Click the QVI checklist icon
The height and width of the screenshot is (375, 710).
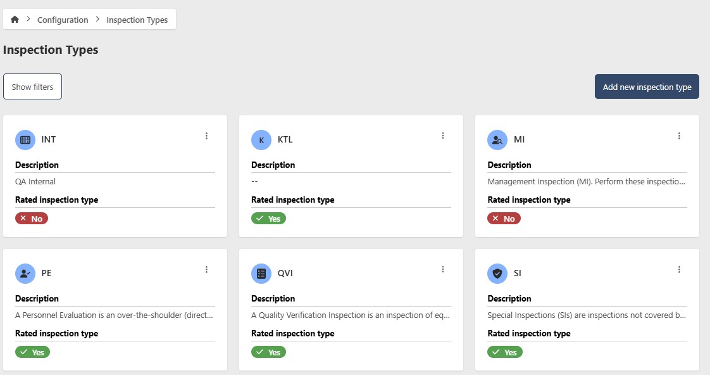tap(261, 274)
